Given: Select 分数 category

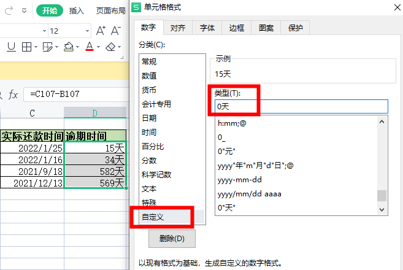Looking at the screenshot, I should pyautogui.click(x=172, y=161).
